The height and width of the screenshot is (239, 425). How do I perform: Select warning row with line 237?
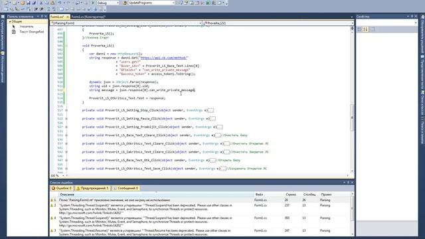(x=200, y=209)
